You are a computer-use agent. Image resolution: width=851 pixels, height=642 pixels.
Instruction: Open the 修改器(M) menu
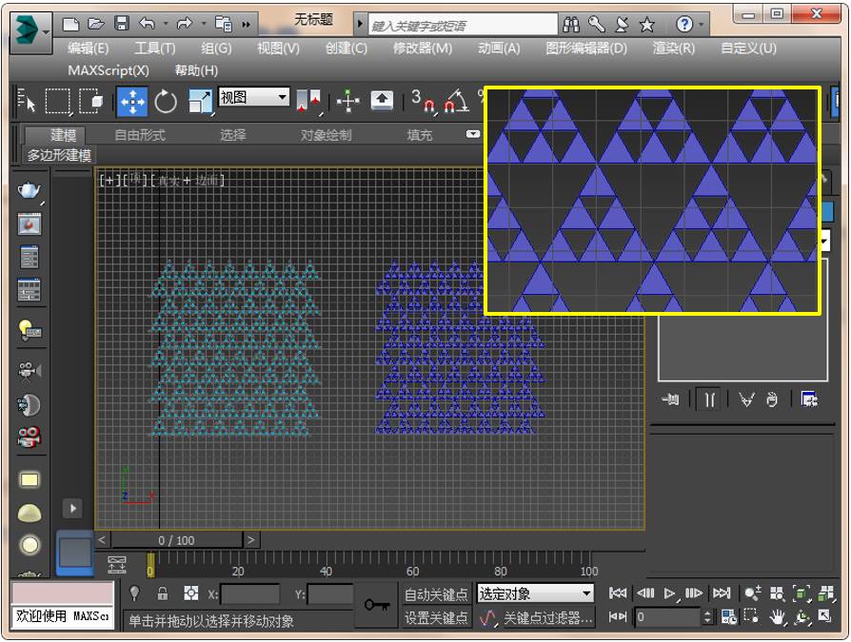tap(423, 49)
